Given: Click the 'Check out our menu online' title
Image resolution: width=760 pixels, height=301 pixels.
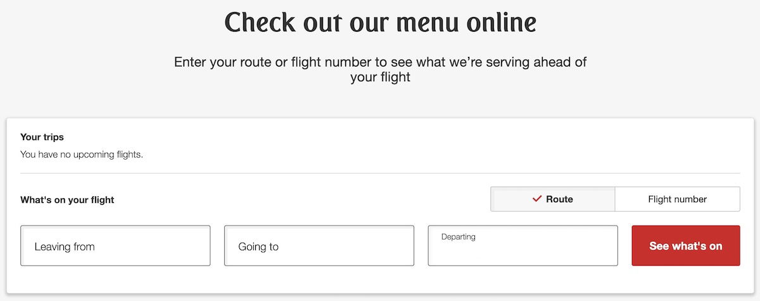Looking at the screenshot, I should [x=380, y=23].
